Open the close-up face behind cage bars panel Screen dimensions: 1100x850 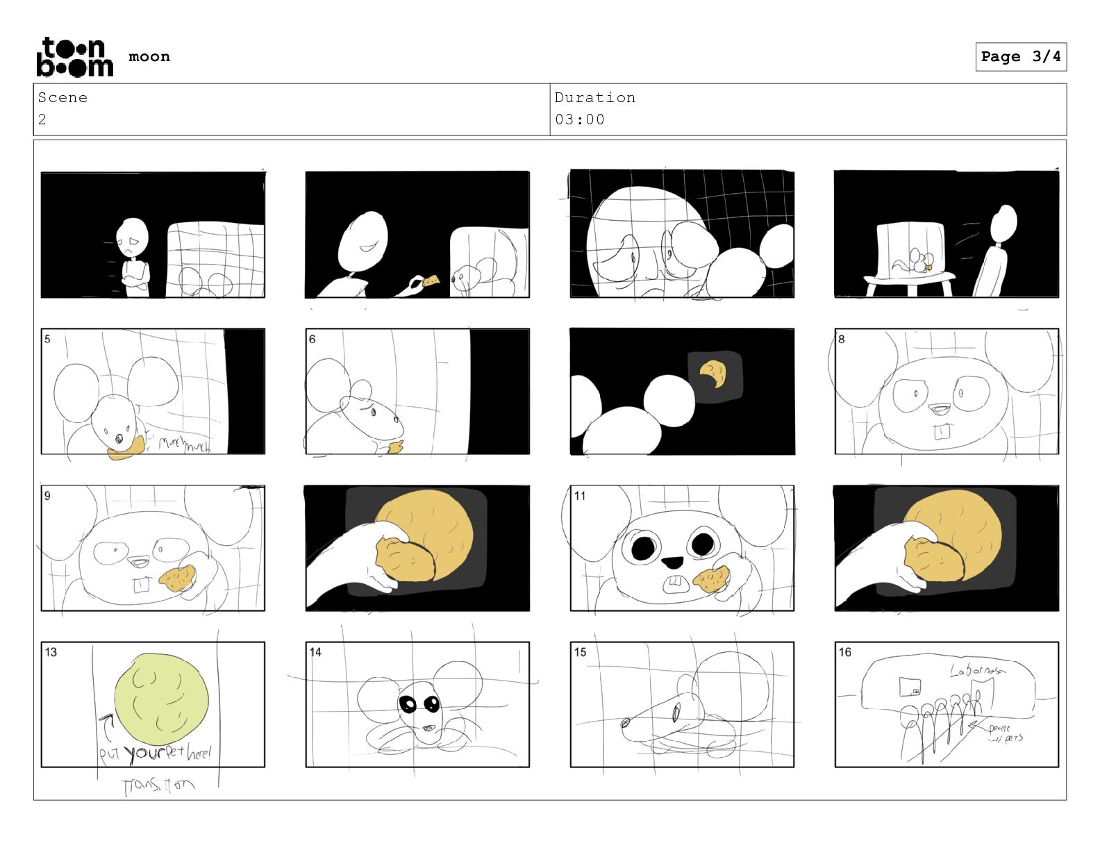click(682, 235)
